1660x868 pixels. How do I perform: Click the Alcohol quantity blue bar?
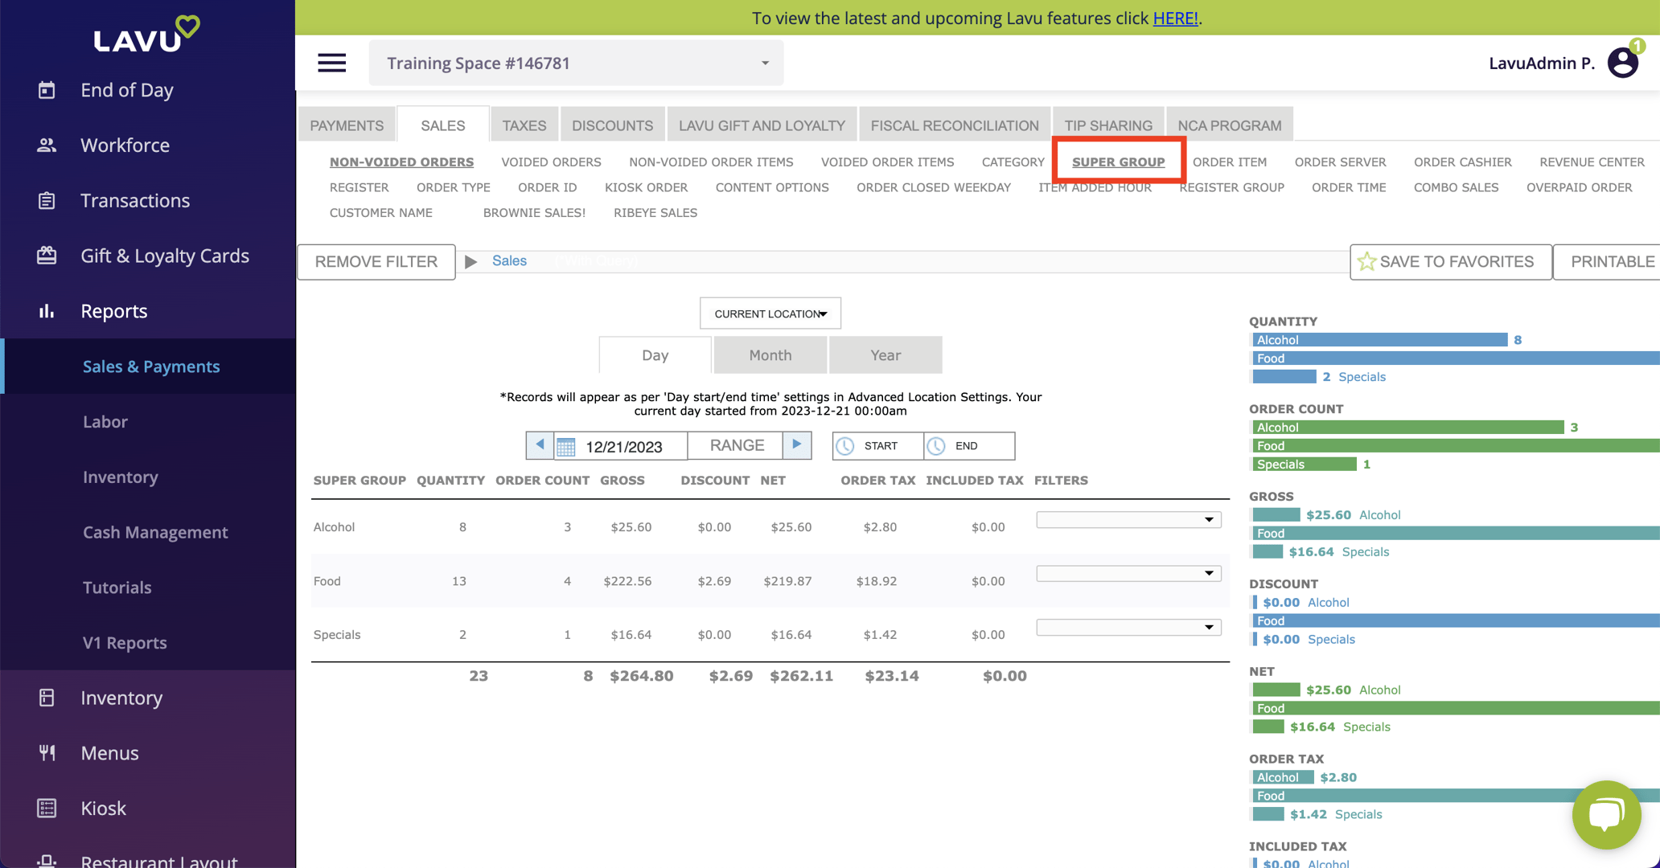(1379, 340)
